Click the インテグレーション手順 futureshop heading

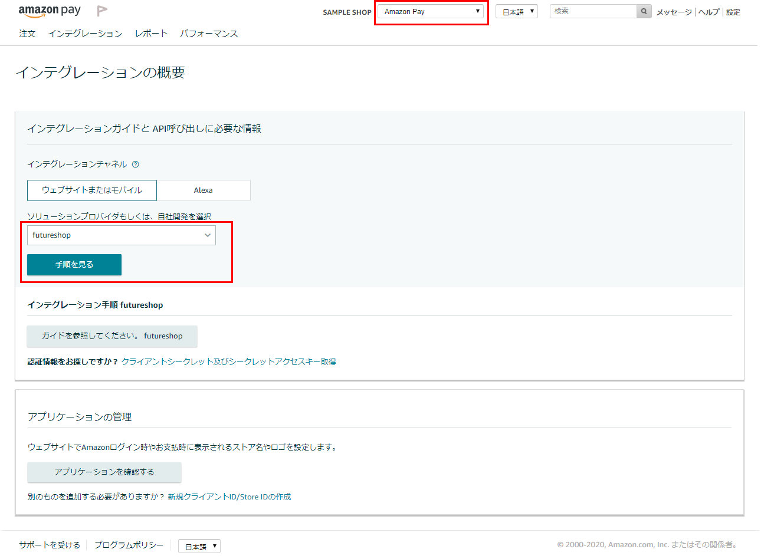(95, 305)
